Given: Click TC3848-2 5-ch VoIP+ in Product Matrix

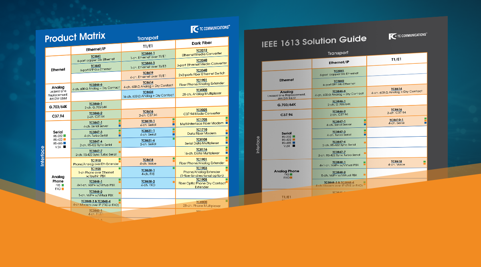Looking at the screenshot, I should pyautogui.click(x=96, y=194).
